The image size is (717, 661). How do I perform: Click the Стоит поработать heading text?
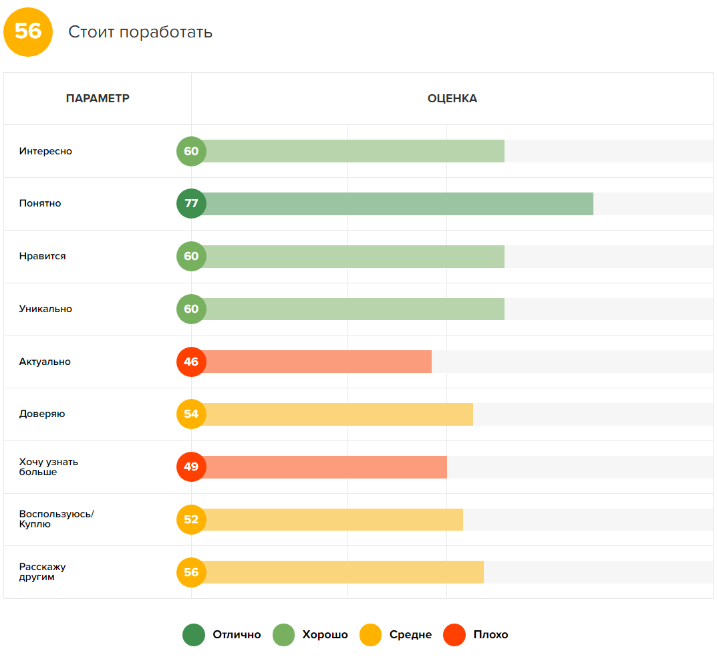tap(140, 32)
